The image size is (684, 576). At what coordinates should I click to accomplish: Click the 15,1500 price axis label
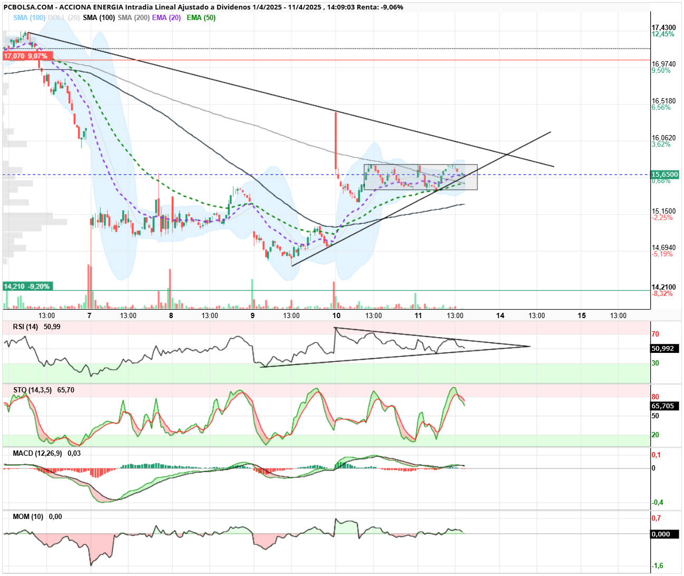coord(663,212)
